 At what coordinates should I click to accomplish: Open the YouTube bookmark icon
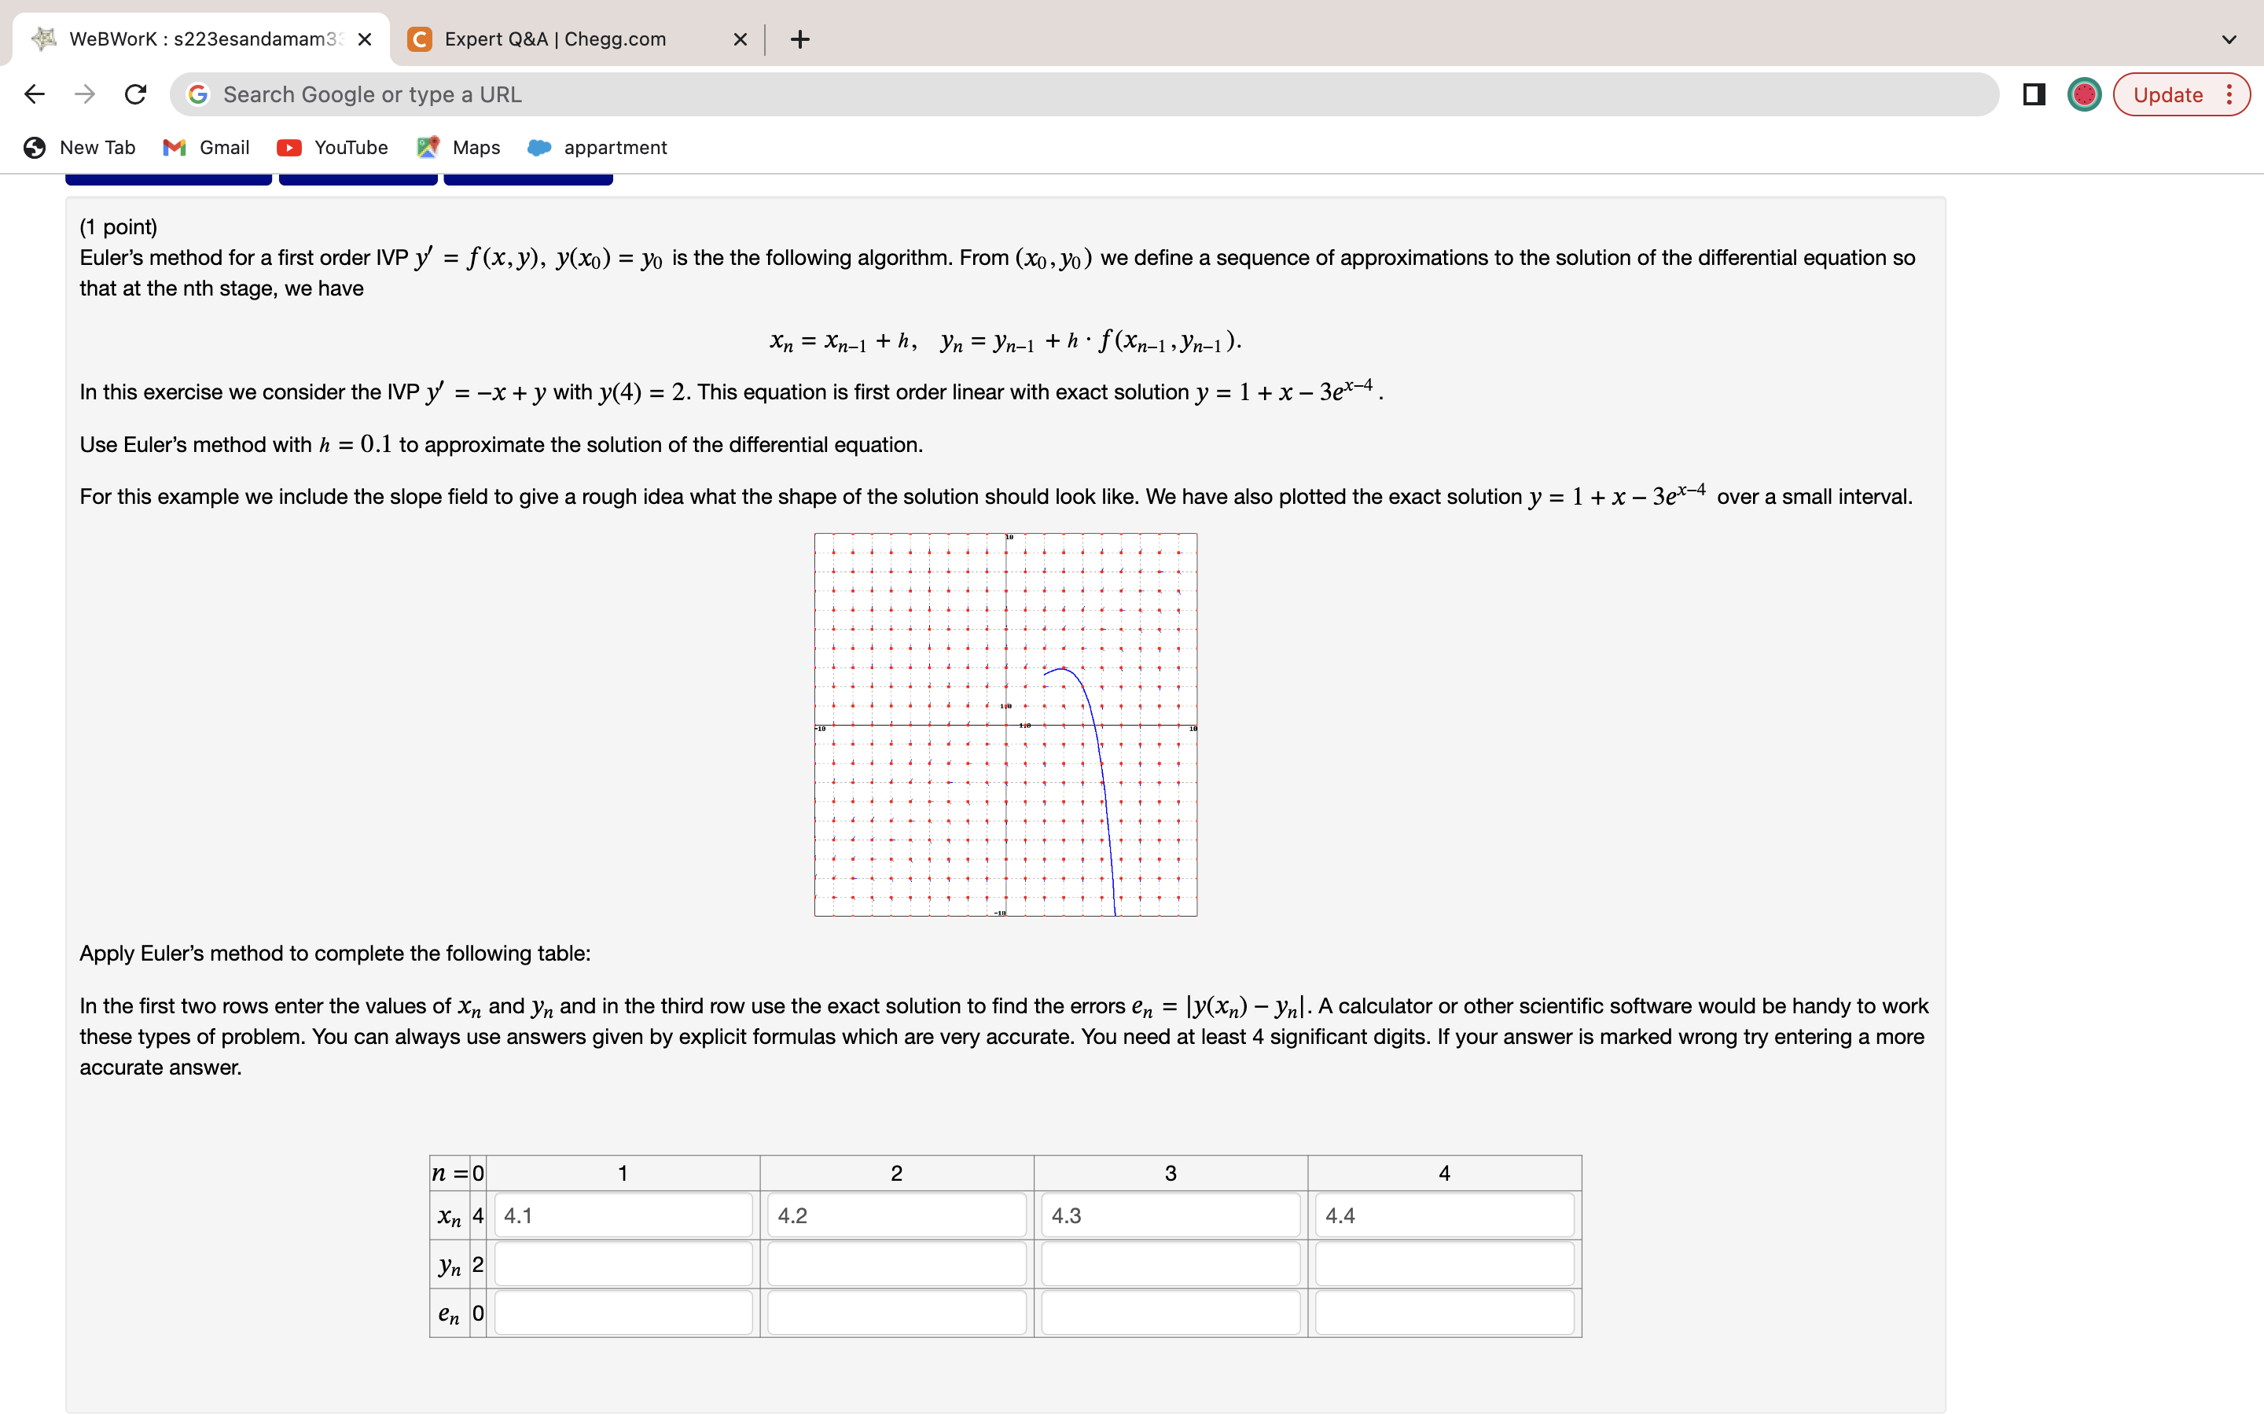pos(290,147)
